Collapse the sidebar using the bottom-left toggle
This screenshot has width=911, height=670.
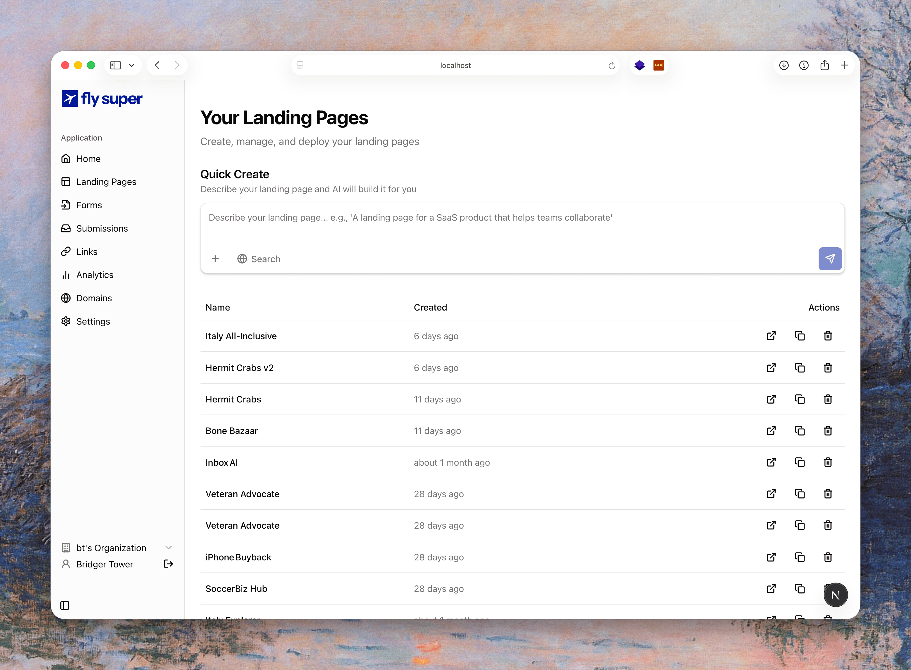tap(65, 606)
